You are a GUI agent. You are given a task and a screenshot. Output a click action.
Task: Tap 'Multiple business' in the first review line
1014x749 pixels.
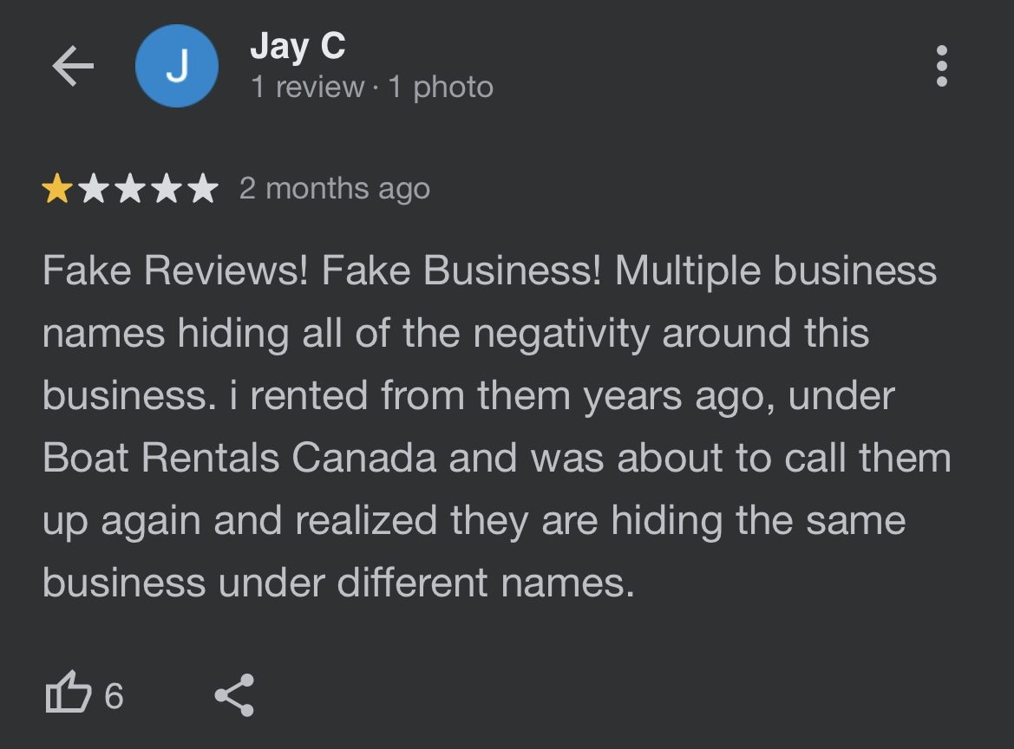click(775, 270)
